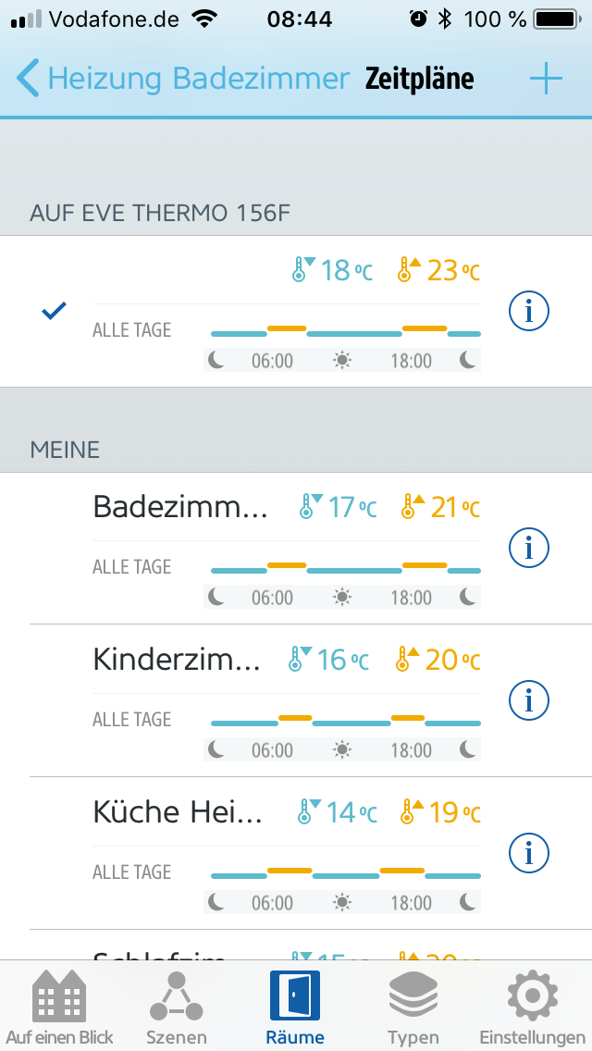Screen dimensions: 592x1051
Task: Open Einstellungen settings tab
Action: coord(532,1007)
